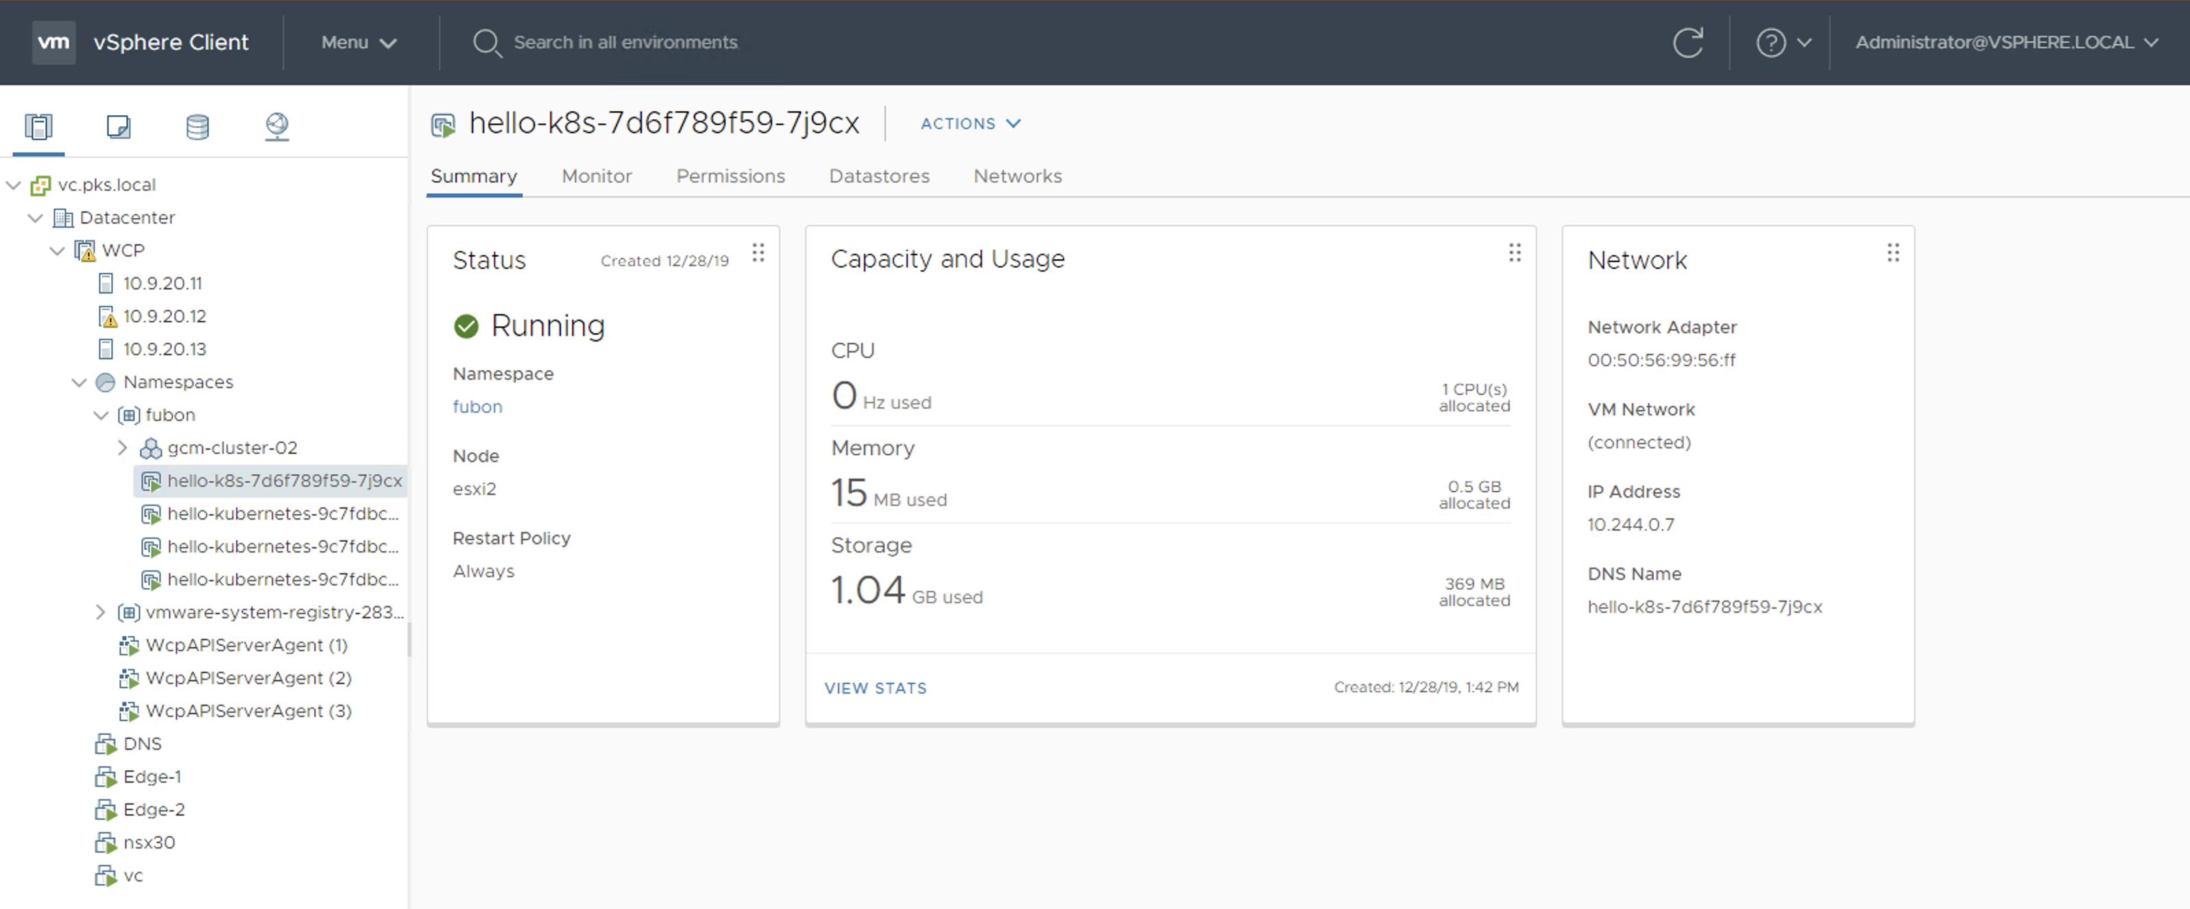Click the gcm-cluster-02 cluster icon
The height and width of the screenshot is (909, 2190).
pyautogui.click(x=150, y=448)
